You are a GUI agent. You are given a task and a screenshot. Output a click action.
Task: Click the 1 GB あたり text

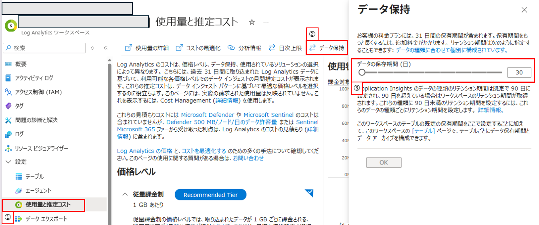pos(148,205)
